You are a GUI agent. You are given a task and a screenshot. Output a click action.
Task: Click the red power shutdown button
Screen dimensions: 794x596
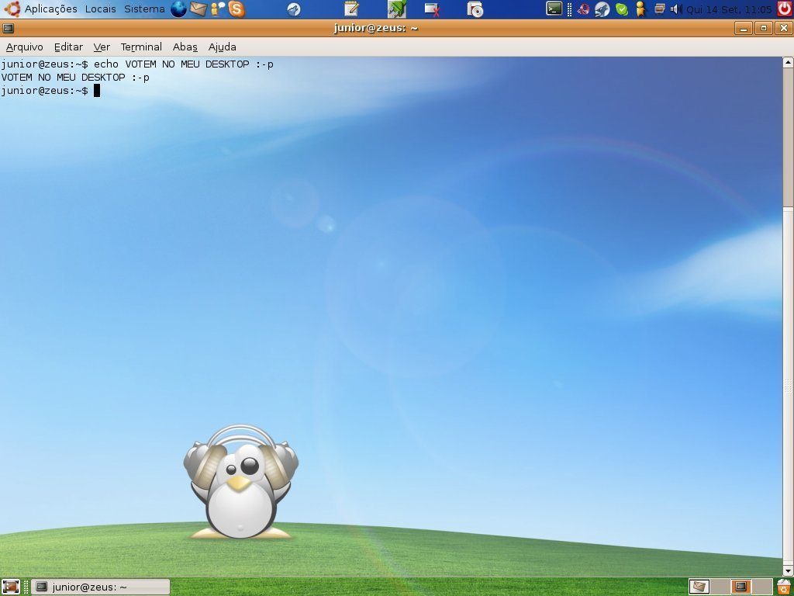pos(785,9)
